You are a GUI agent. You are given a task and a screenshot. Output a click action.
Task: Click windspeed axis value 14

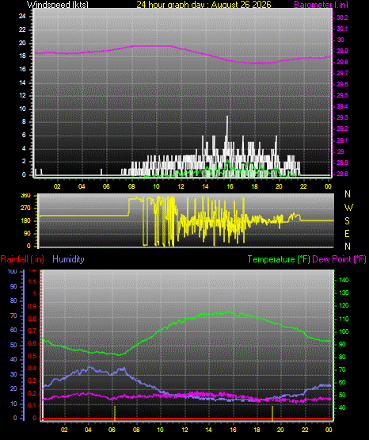22,82
